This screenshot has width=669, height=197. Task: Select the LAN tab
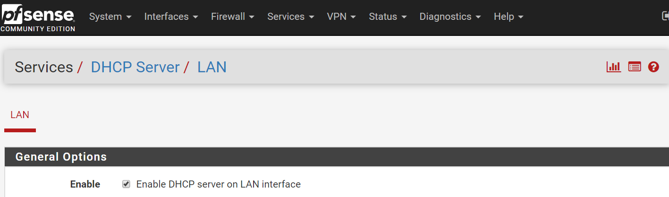point(20,115)
